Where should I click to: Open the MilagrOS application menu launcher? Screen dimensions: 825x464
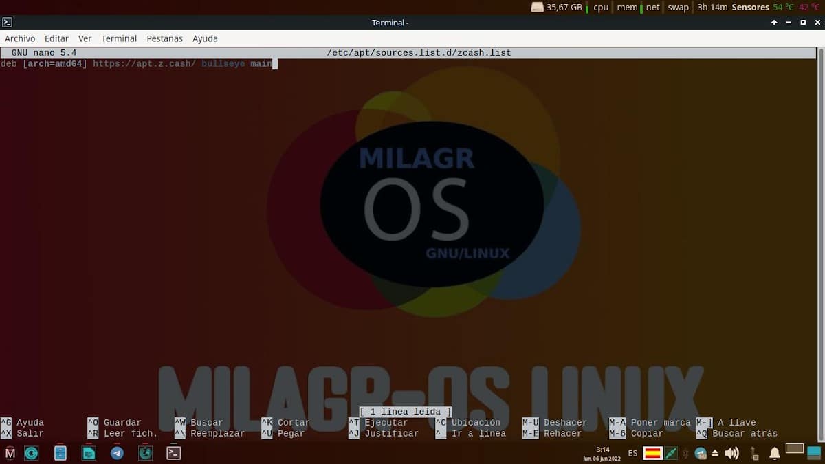pyautogui.click(x=10, y=453)
